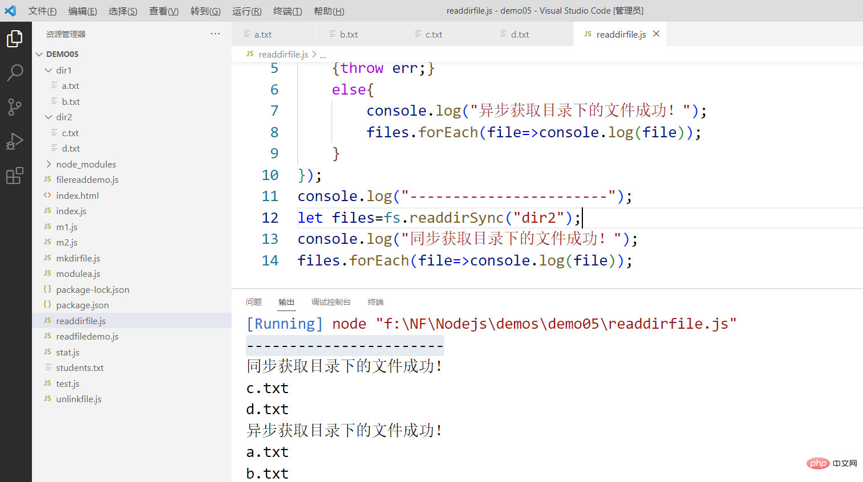Open the Extensions view
The height and width of the screenshot is (482, 863).
15,175
